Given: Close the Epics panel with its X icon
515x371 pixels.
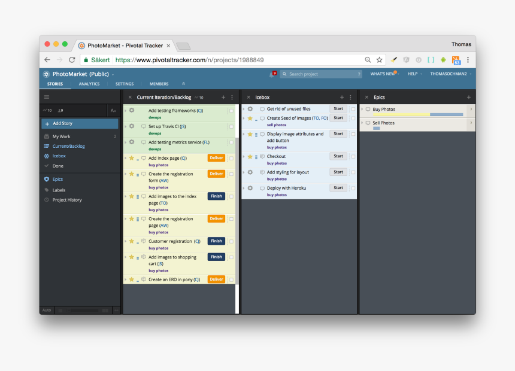Looking at the screenshot, I should tap(366, 97).
